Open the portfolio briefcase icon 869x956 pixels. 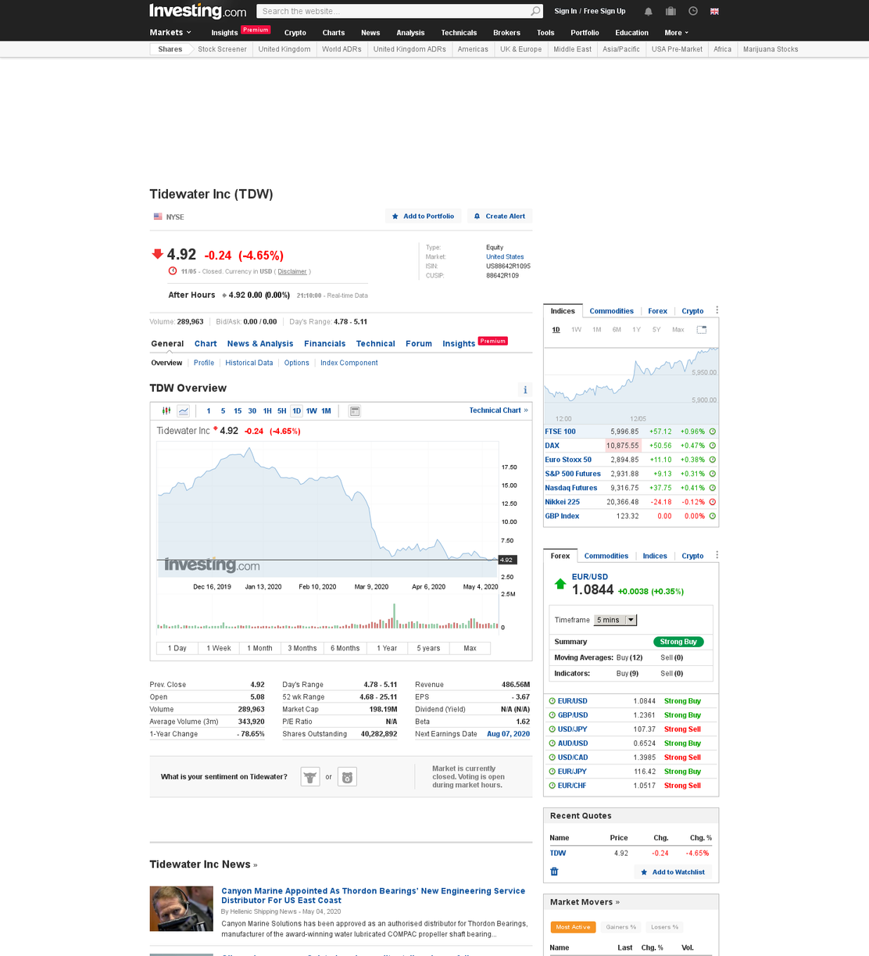(x=671, y=12)
